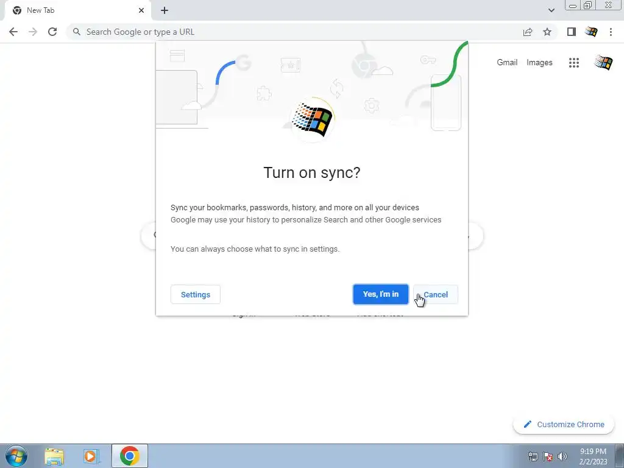Click the text 'You can always choose what to sync in settings.'

(x=255, y=249)
